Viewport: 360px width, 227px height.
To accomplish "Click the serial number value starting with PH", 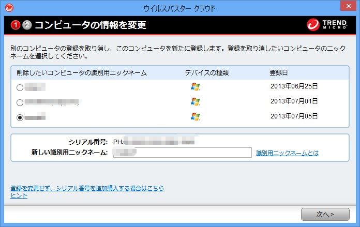I will click(154, 140).
